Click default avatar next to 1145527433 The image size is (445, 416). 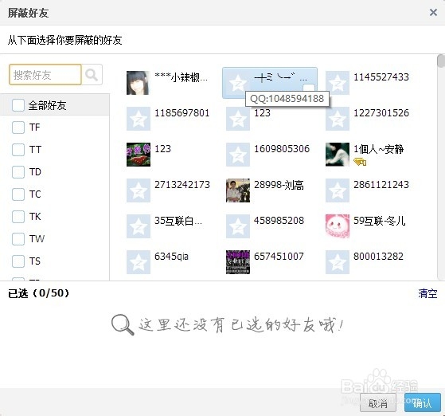coord(338,83)
